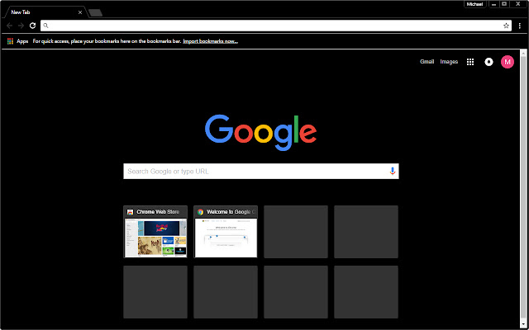Open the Google apps grid launcher
The height and width of the screenshot is (330, 529).
coord(470,62)
